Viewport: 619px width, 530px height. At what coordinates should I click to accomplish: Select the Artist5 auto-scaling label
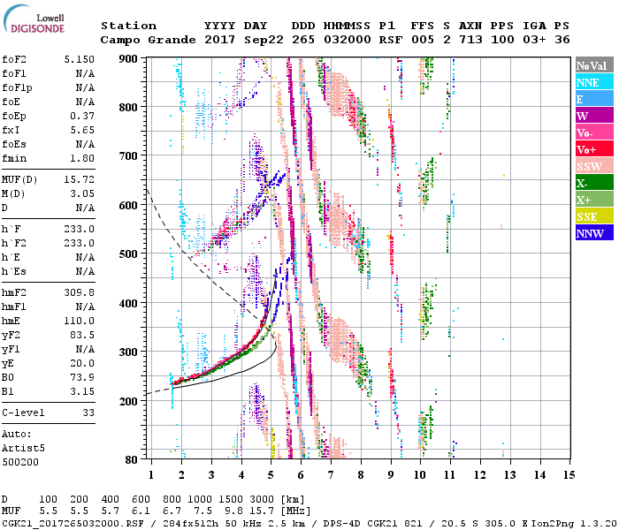click(x=23, y=449)
